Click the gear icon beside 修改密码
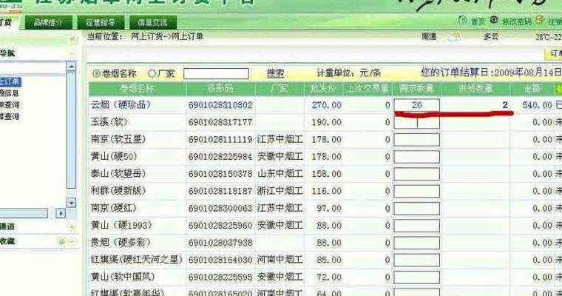 (494, 20)
